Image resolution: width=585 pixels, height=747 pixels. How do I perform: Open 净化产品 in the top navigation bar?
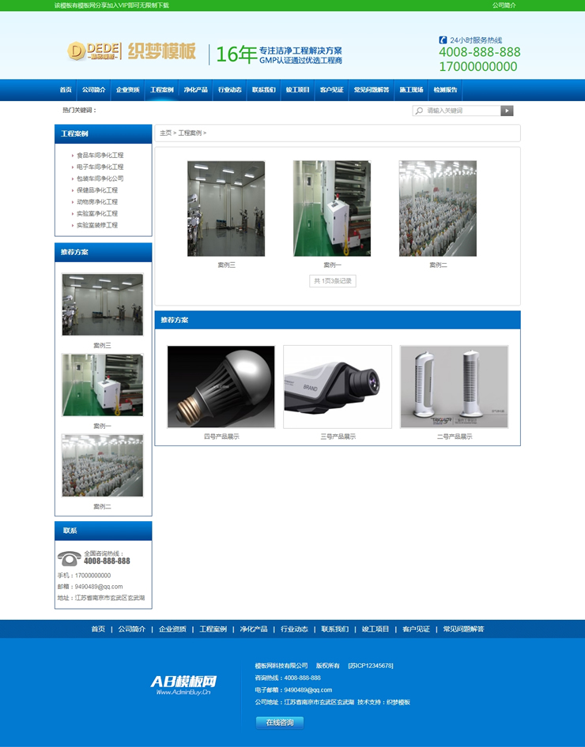tap(195, 90)
